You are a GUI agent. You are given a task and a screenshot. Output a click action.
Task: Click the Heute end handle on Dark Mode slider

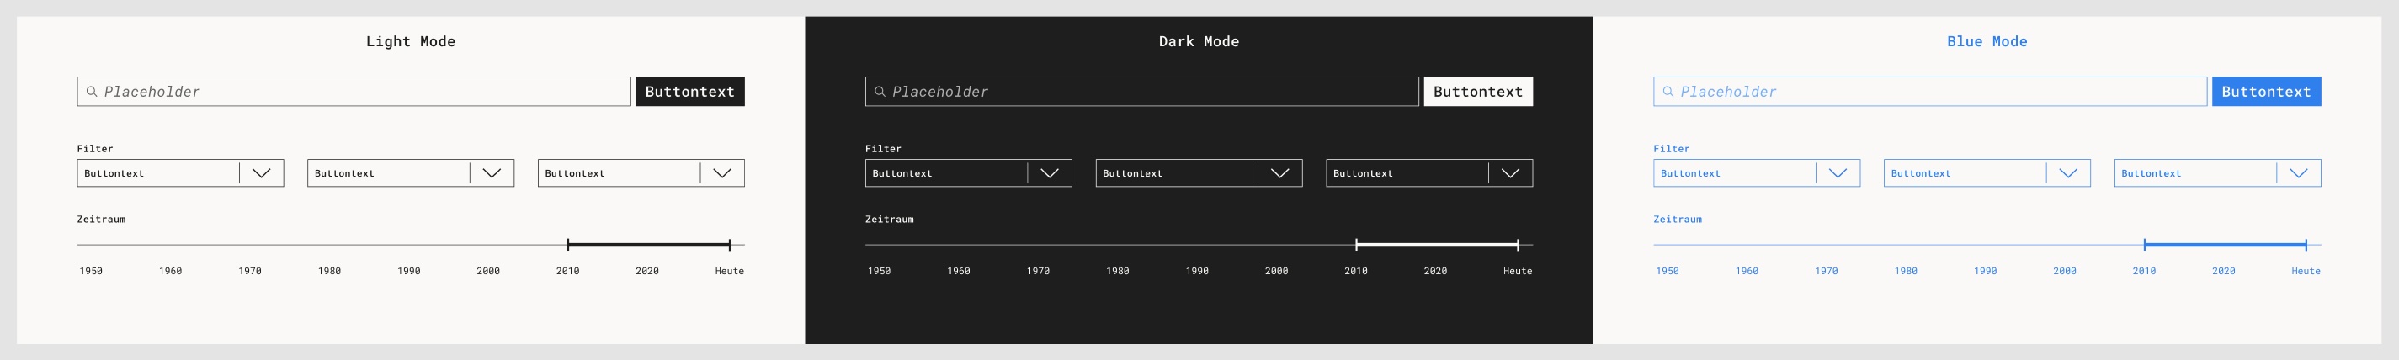[x=1518, y=245]
